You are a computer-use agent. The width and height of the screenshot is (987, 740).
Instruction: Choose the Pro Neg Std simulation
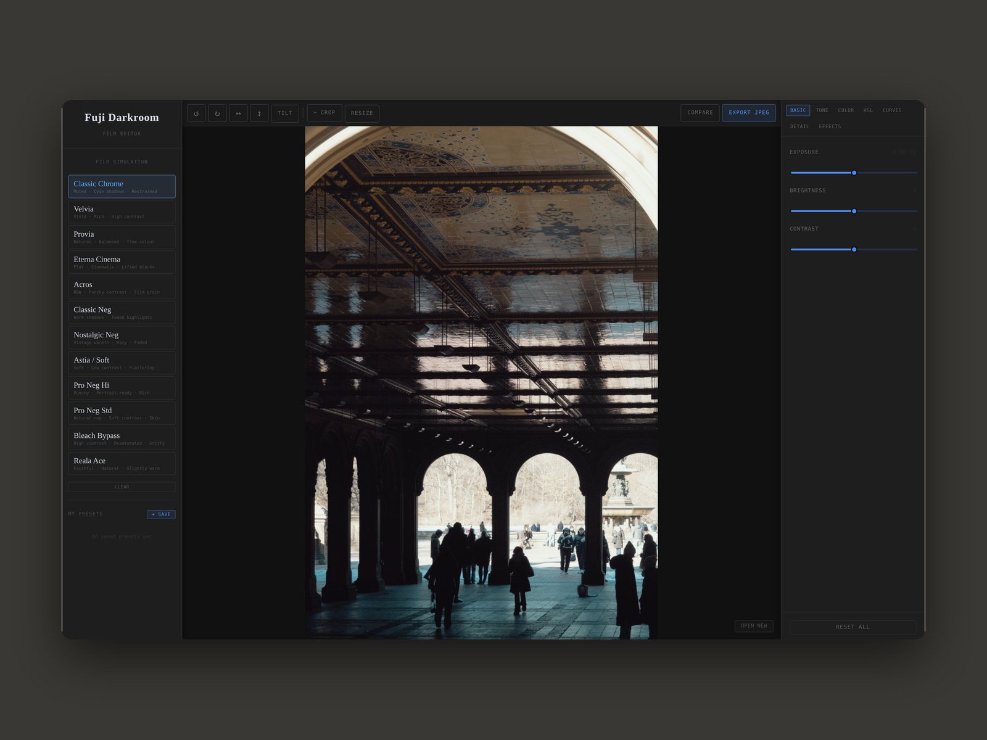122,414
